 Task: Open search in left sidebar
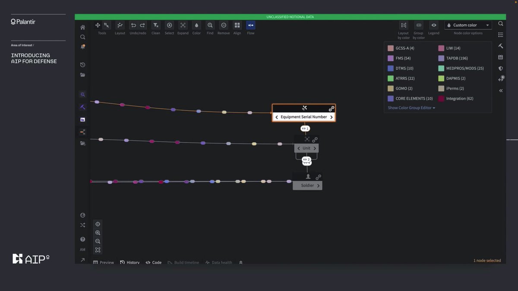coord(82,37)
